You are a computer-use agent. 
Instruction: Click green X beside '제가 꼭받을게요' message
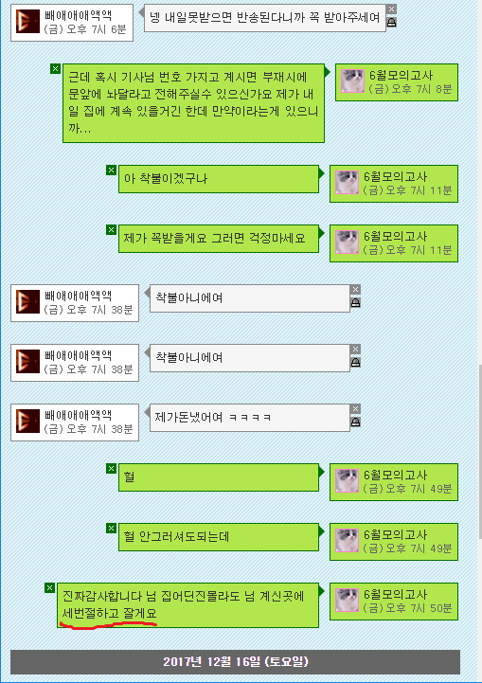(x=111, y=229)
